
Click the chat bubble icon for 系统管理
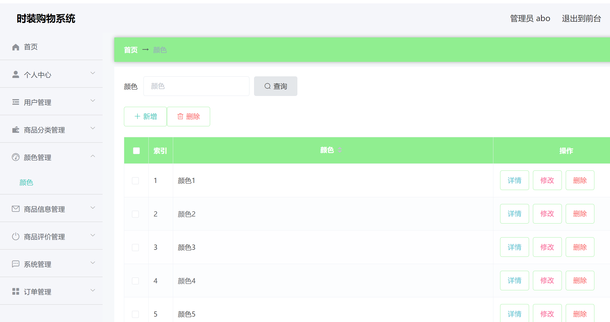(x=16, y=264)
